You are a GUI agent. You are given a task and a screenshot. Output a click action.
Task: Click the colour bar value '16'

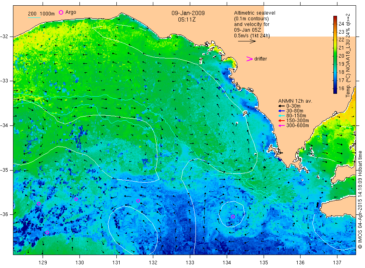coord(341,89)
